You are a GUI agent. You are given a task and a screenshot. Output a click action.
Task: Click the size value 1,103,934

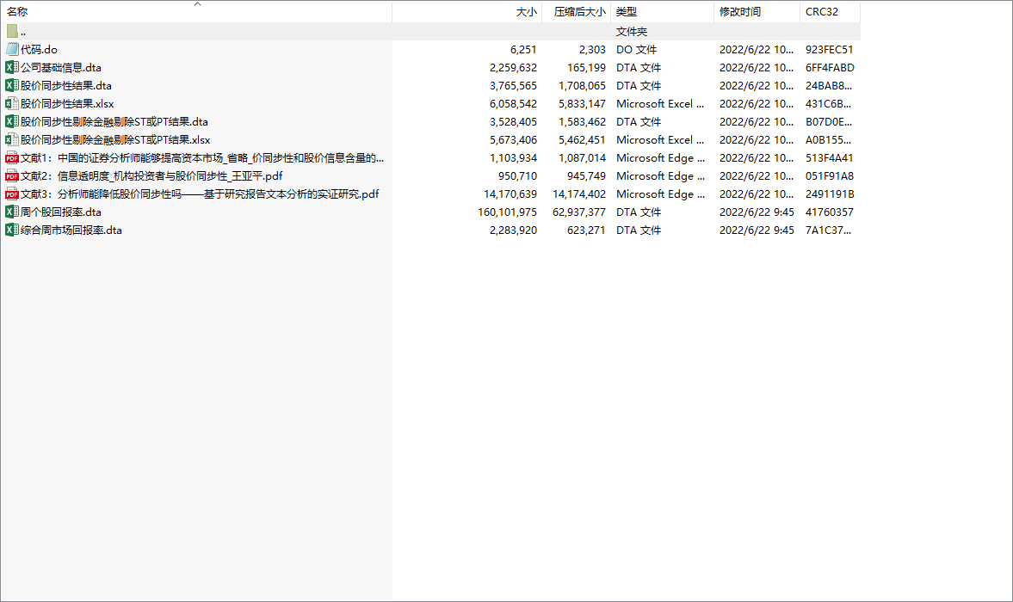click(513, 158)
